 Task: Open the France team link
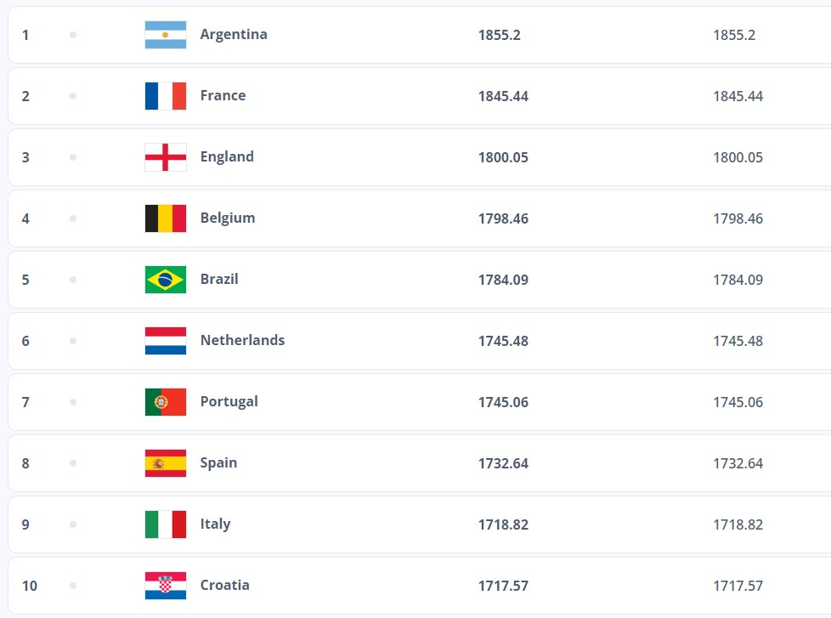[223, 96]
